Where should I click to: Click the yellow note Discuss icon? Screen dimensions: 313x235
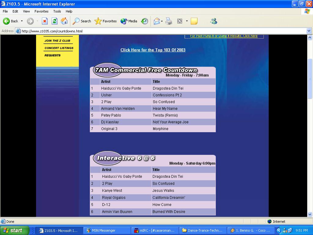(194, 21)
